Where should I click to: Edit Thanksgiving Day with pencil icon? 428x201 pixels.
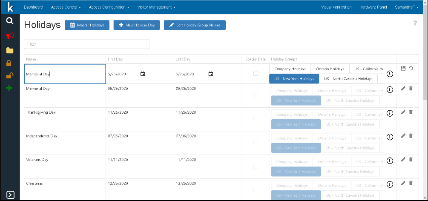pyautogui.click(x=403, y=112)
